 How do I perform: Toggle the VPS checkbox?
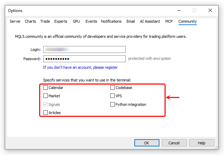(x=112, y=96)
